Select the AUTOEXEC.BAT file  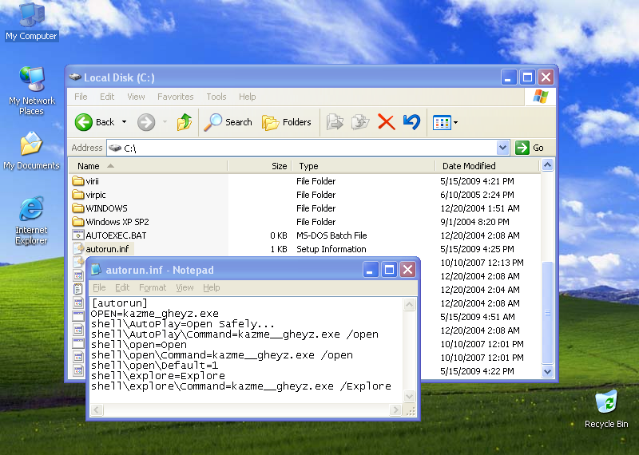(x=116, y=235)
